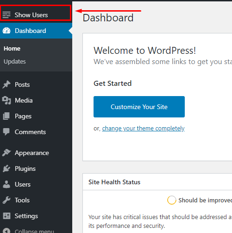Click the Dashboard gauge icon
232x233 pixels.
[6, 31]
